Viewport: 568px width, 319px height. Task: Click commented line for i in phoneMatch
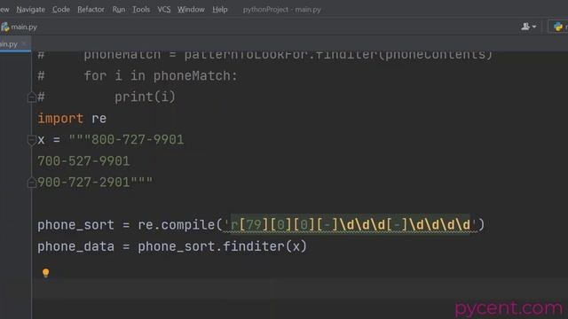[161, 76]
